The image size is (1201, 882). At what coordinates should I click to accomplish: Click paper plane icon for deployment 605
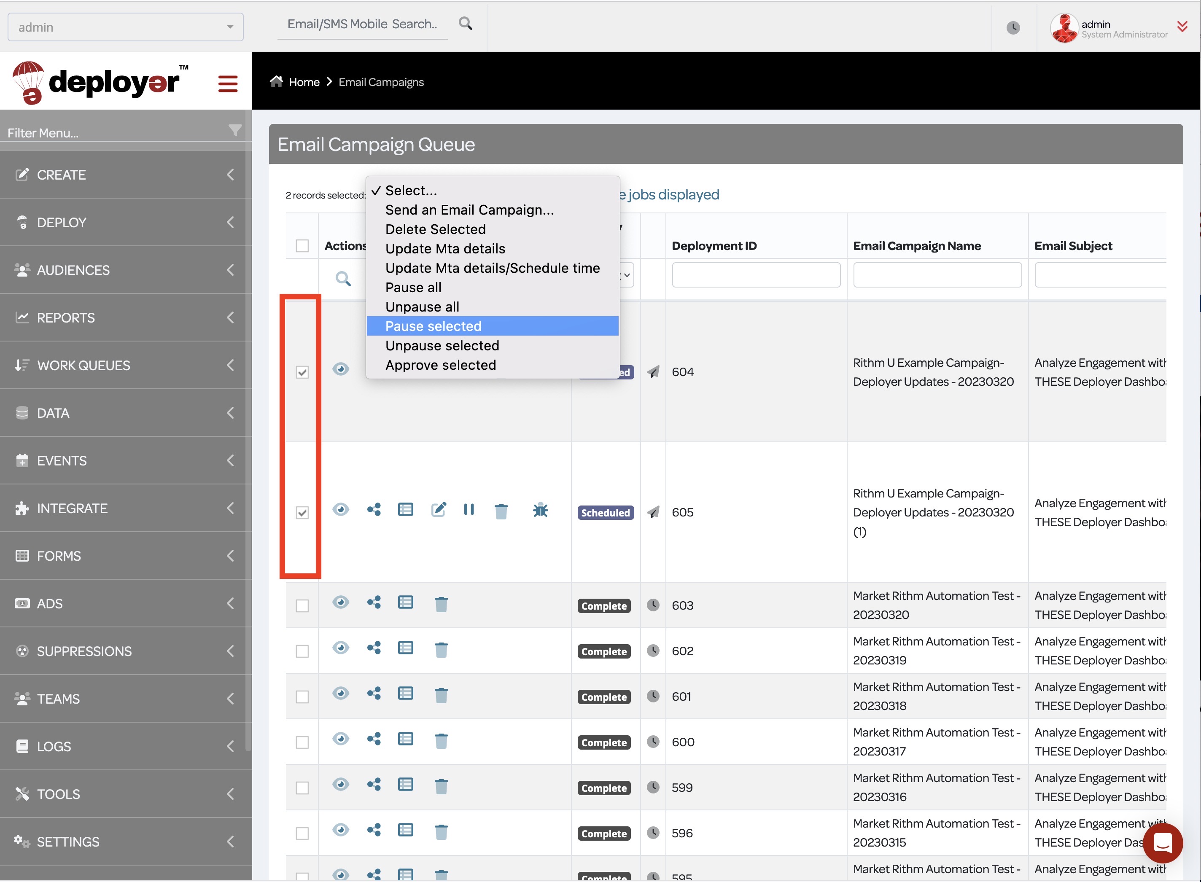[x=653, y=513]
